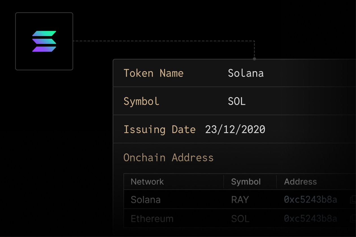Sort by the Symbol column header
The width and height of the screenshot is (356, 237).
pyautogui.click(x=246, y=182)
